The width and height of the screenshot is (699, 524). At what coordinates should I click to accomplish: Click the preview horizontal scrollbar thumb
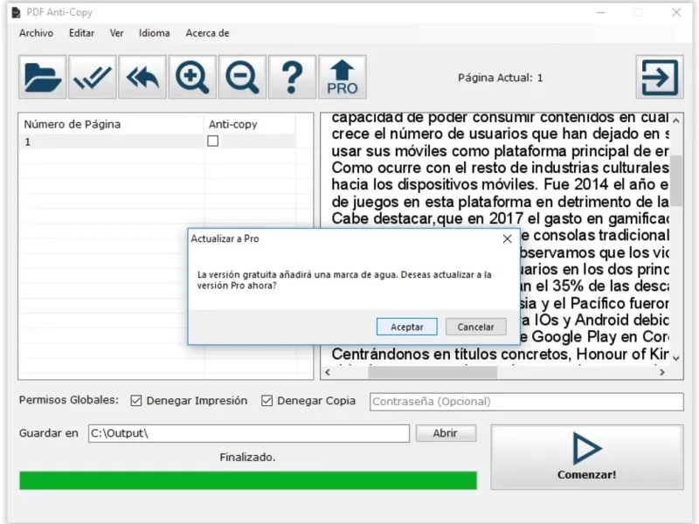433,372
